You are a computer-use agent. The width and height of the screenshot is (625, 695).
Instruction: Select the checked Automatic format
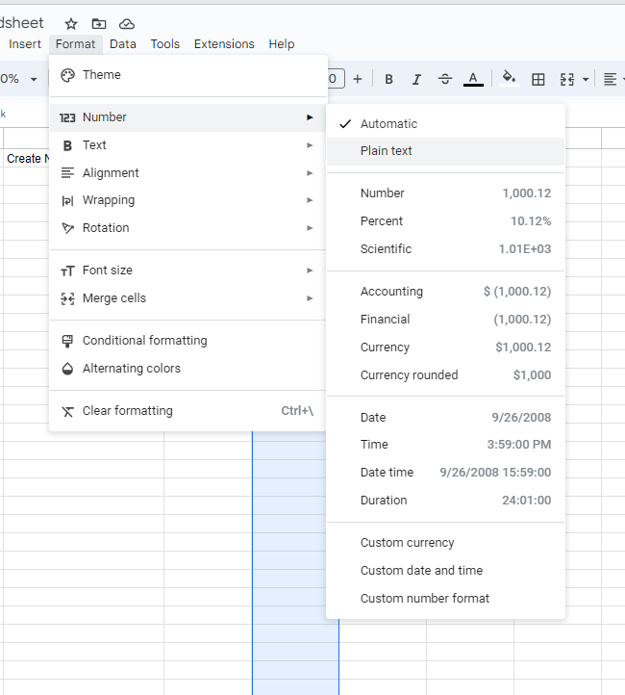click(446, 123)
